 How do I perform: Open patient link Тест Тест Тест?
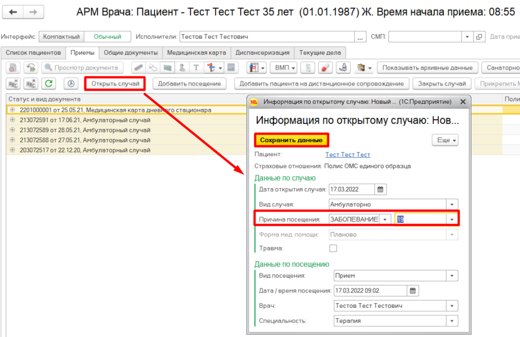[347, 155]
